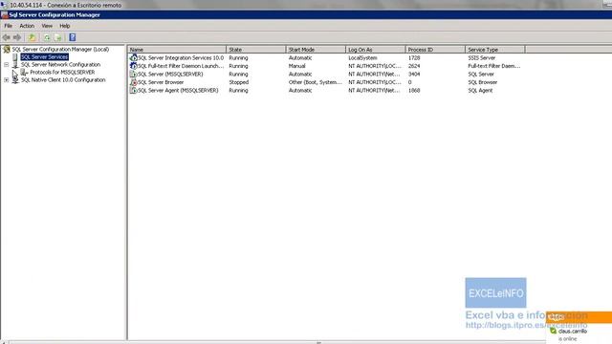
Task: Click the SQL Native Client 10.0 Configuration icon
Action: tap(15, 80)
